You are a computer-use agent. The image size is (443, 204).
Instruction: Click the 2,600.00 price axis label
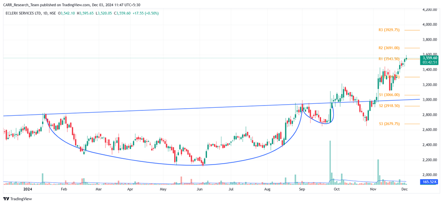430,129
